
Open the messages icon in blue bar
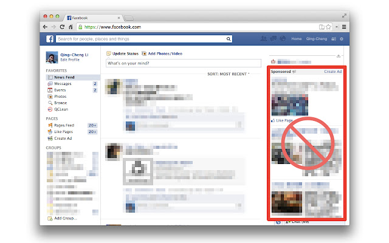[273, 39]
